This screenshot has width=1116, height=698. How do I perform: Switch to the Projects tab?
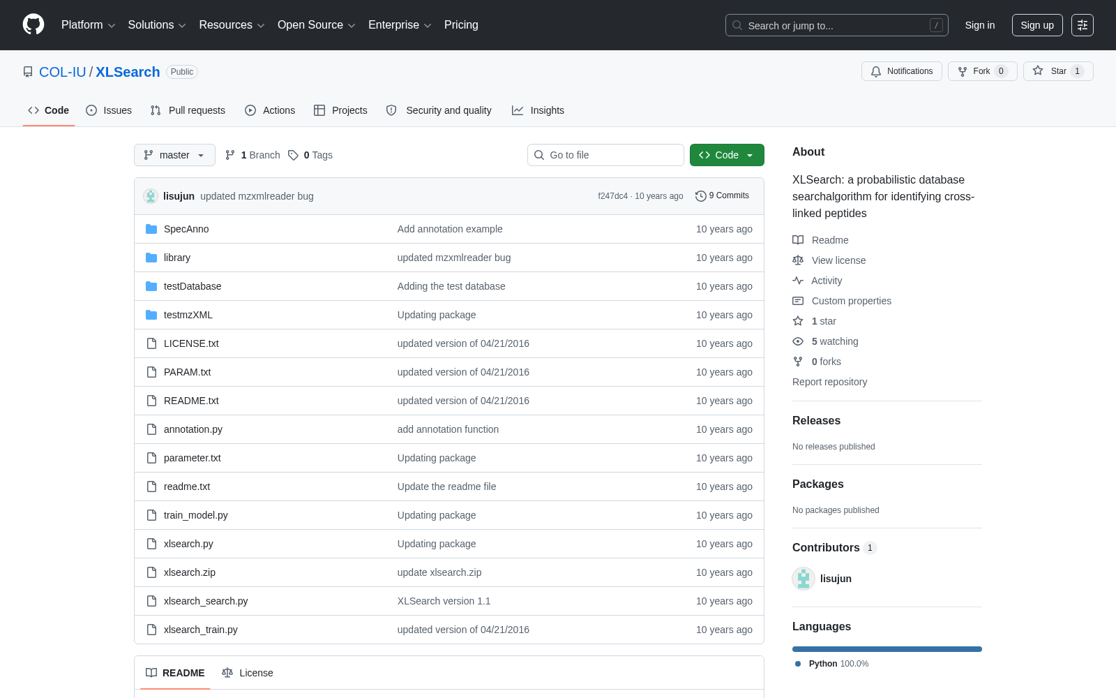(340, 110)
